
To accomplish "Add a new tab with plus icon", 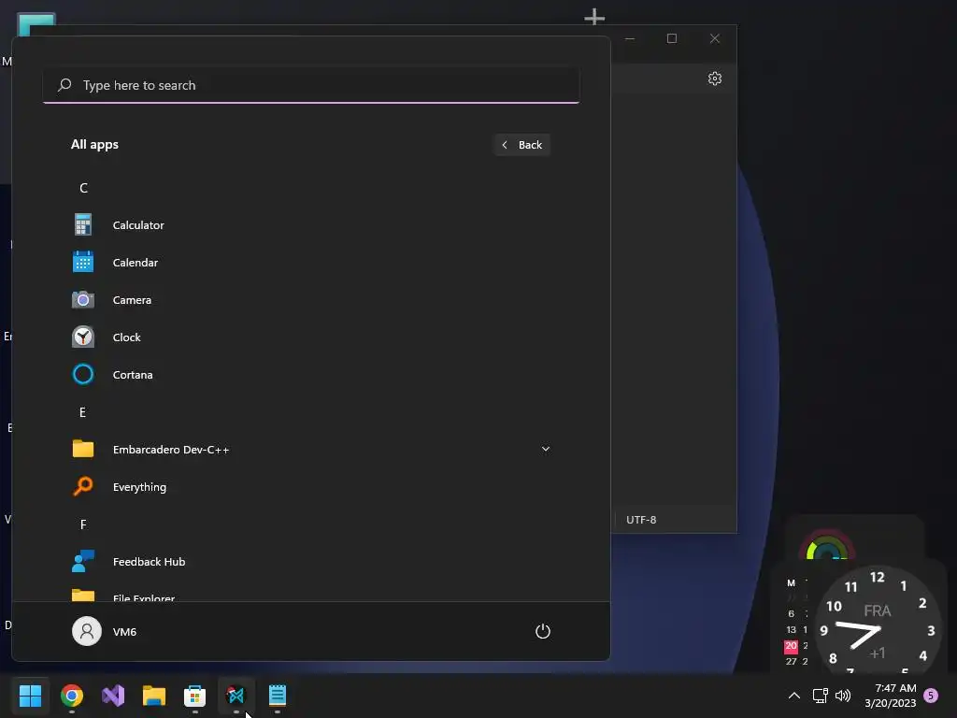I will point(593,17).
